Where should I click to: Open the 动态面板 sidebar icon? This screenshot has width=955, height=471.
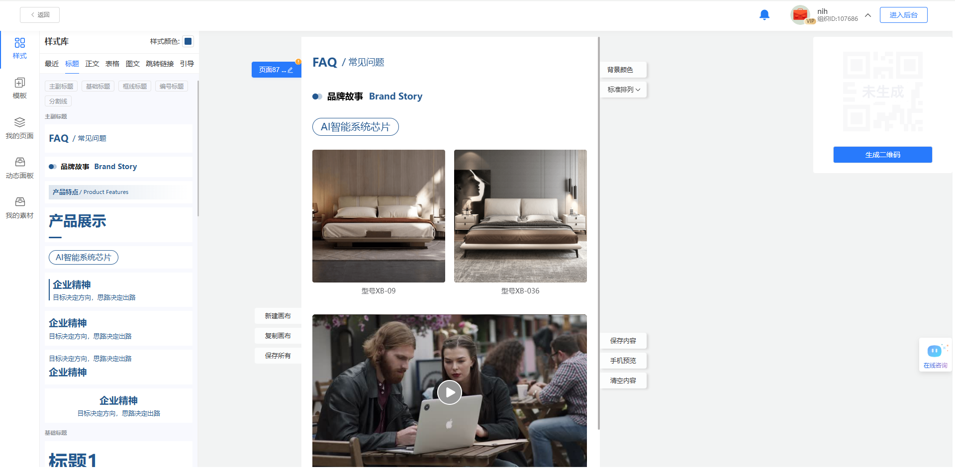[x=19, y=167]
